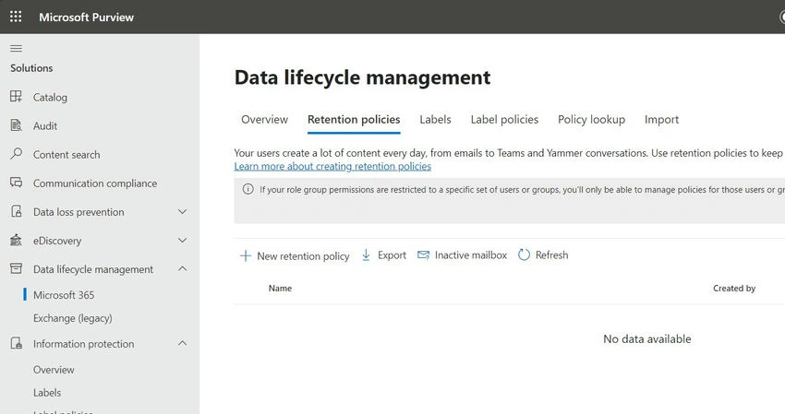Open Exchange (legacy) in the sidebar
Screen dimensions: 785x414
[73, 318]
